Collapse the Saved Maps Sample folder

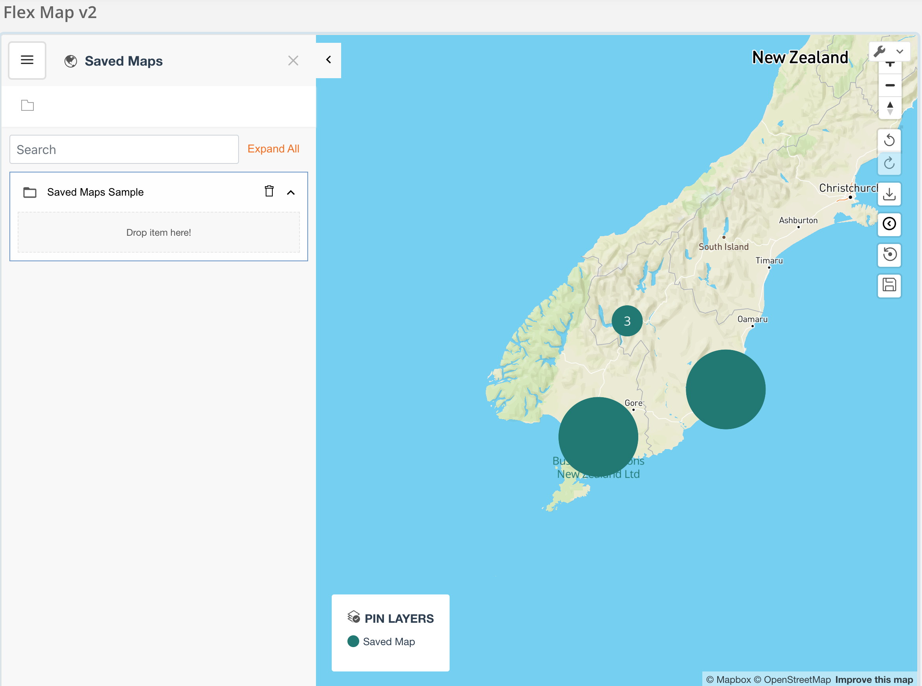pyautogui.click(x=291, y=192)
